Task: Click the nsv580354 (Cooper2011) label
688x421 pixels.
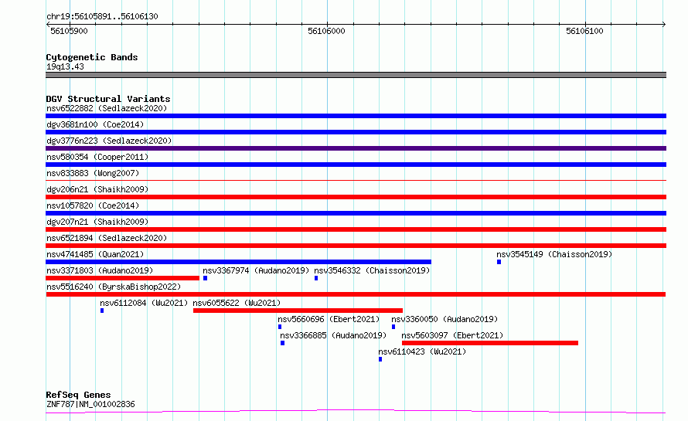Action: click(x=97, y=157)
